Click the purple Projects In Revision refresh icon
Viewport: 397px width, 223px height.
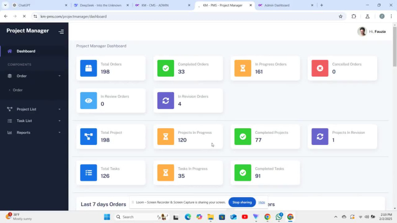pyautogui.click(x=320, y=136)
